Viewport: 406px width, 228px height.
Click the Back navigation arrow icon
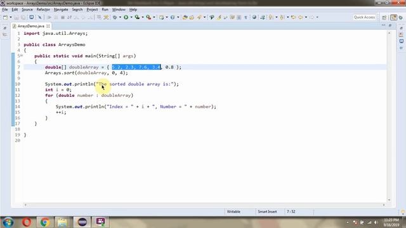click(301, 17)
